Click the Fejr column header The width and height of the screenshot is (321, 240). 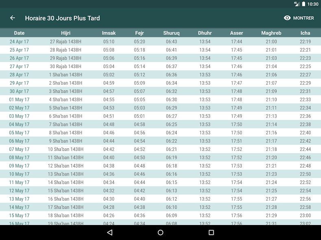pos(140,33)
